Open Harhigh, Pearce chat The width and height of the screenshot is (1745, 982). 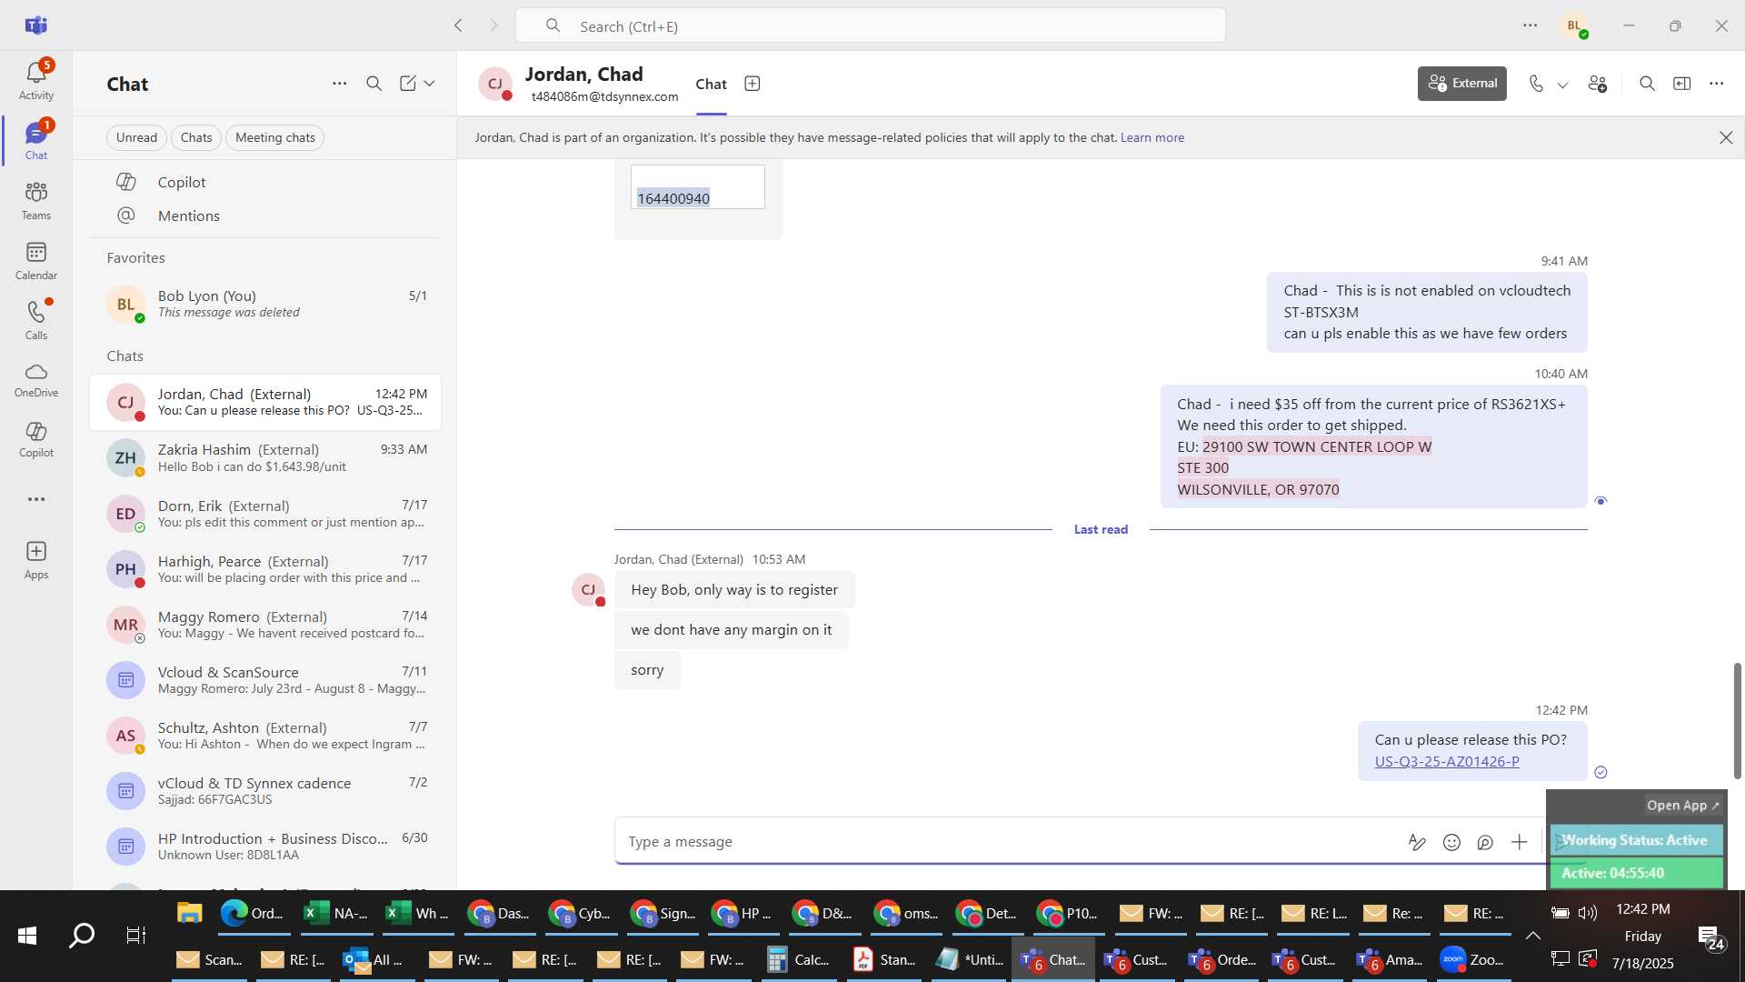click(x=265, y=568)
